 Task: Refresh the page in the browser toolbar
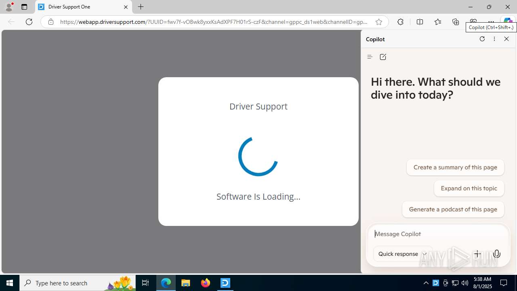point(29,22)
